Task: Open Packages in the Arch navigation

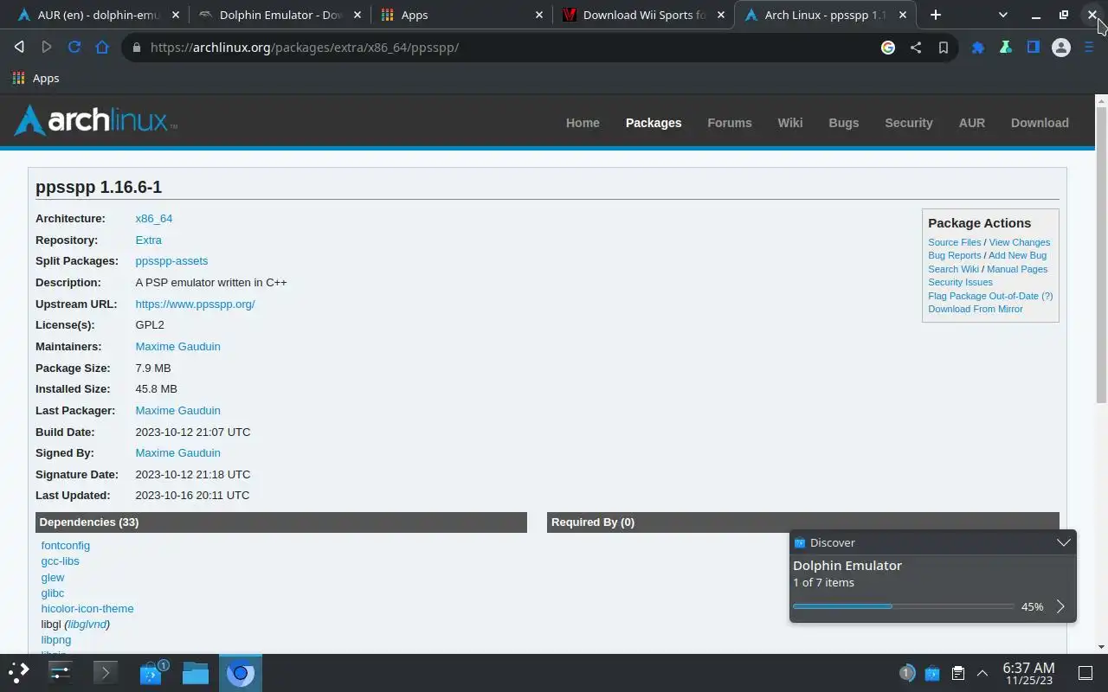Action: [x=654, y=123]
